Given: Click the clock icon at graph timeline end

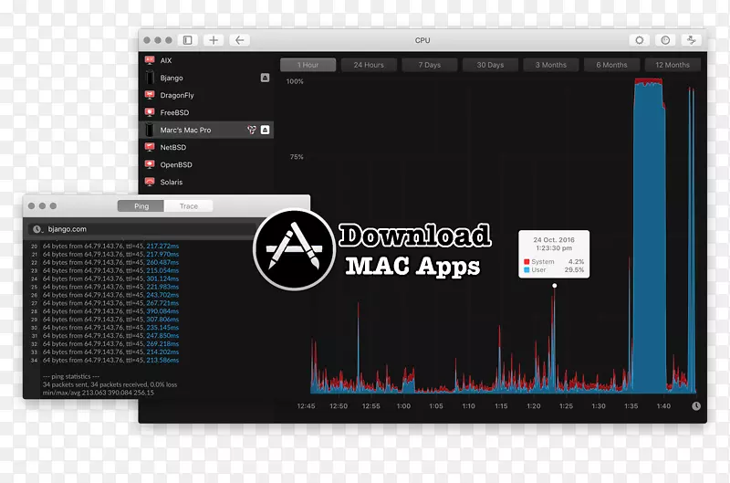Looking at the screenshot, I should click(x=695, y=406).
